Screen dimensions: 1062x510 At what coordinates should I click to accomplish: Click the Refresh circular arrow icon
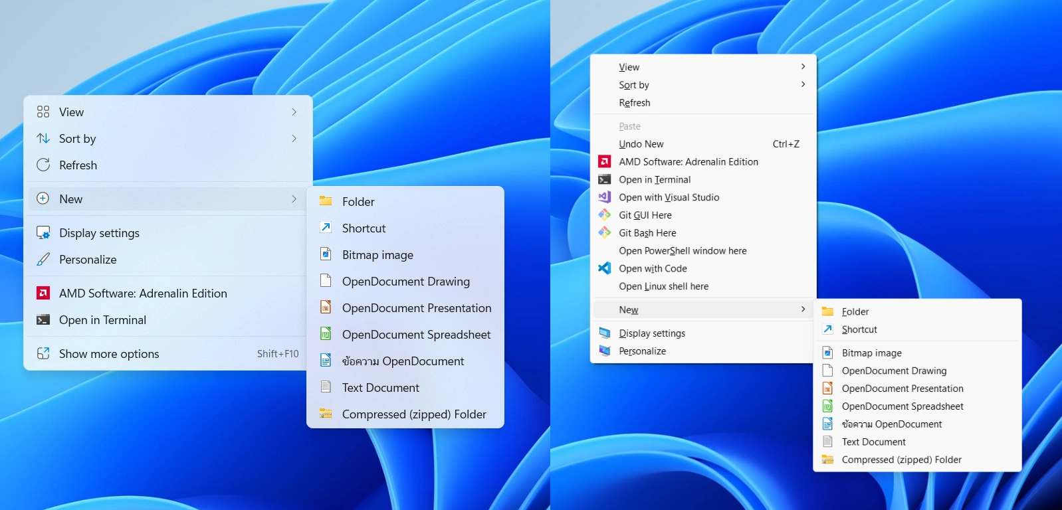click(x=43, y=165)
